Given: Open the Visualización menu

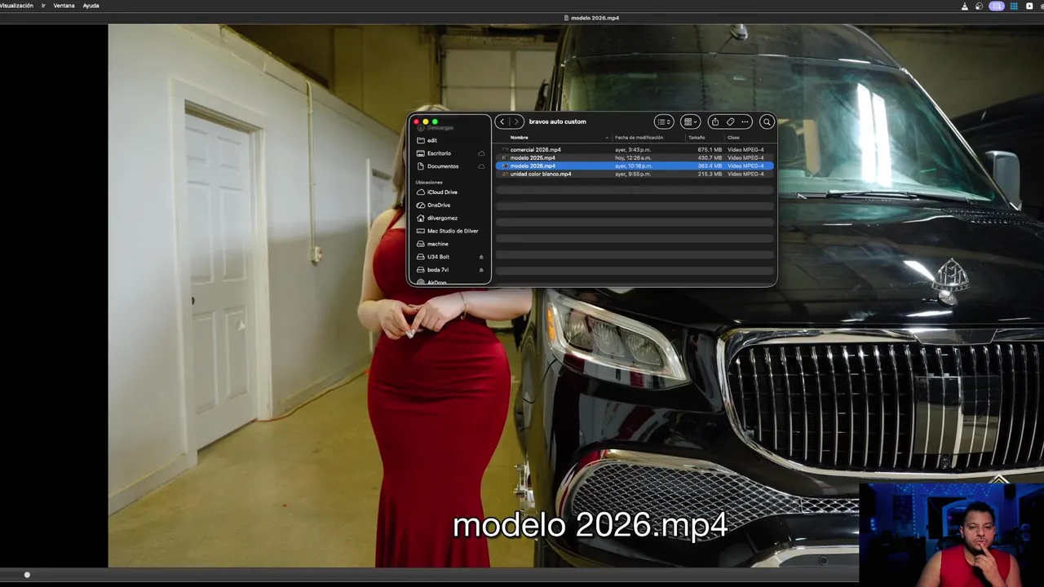Looking at the screenshot, I should pos(16,6).
